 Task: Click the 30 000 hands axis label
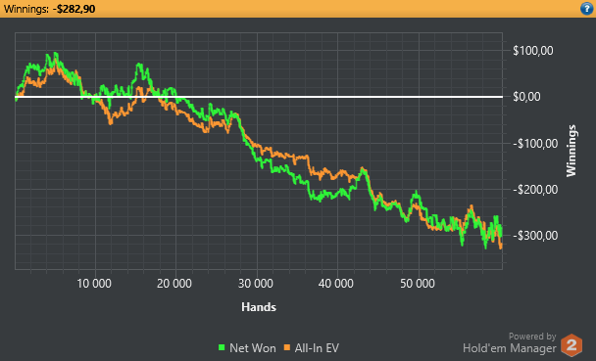coord(256,284)
